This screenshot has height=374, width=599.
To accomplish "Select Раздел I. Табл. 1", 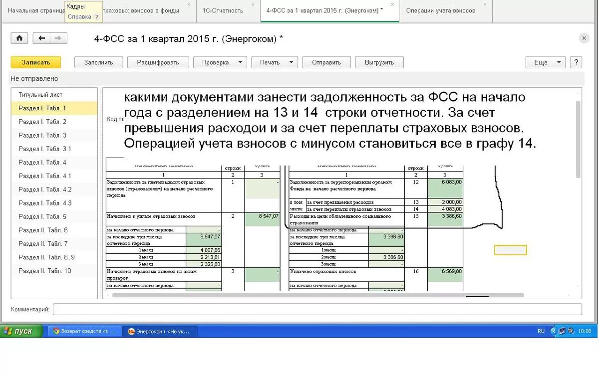I will (54, 108).
